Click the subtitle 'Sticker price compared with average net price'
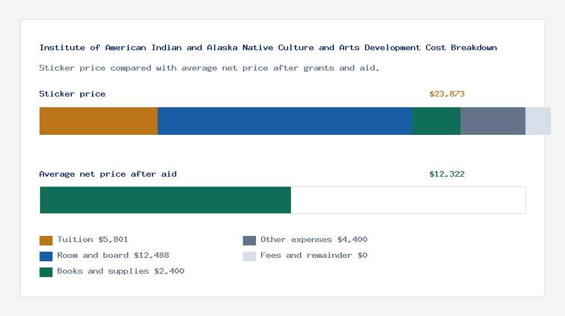Viewport: 565px width, 316px height. pos(209,68)
